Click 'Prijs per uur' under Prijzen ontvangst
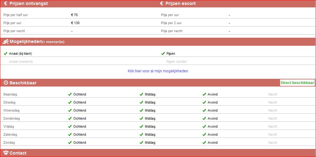This screenshot has height=157, width=316. [x=12, y=23]
